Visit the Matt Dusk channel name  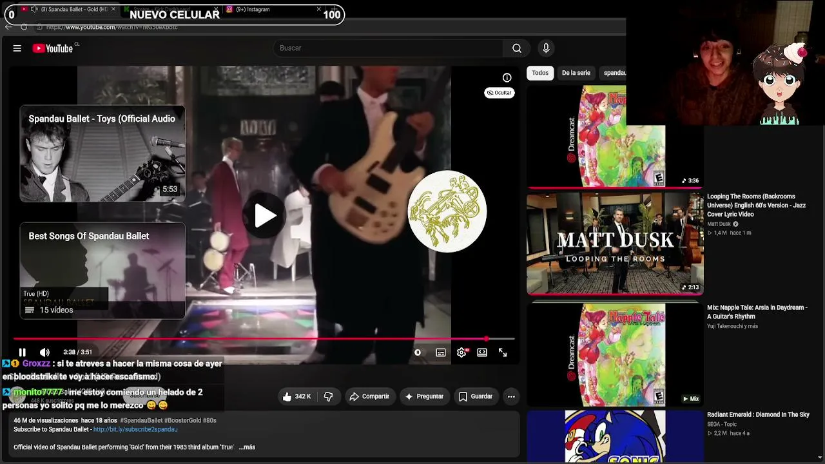click(719, 224)
